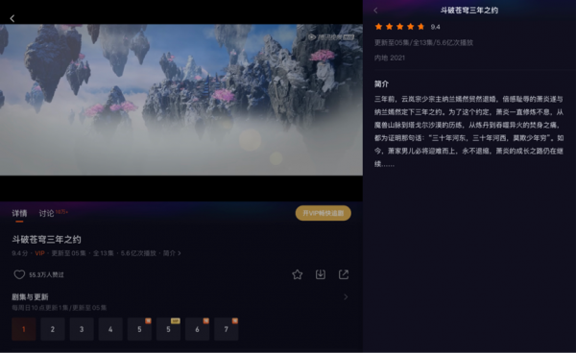
Task: Click the 剧集与更新 section heading
Action: pyautogui.click(x=30, y=296)
